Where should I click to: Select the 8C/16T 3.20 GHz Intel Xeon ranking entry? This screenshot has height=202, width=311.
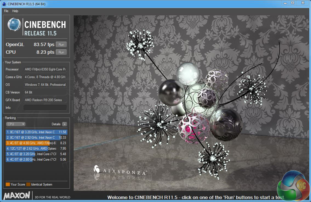[36, 132]
